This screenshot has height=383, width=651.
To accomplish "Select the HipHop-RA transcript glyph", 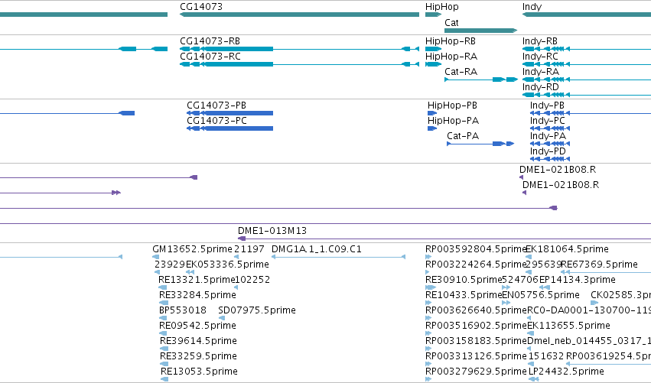I will pos(433,64).
